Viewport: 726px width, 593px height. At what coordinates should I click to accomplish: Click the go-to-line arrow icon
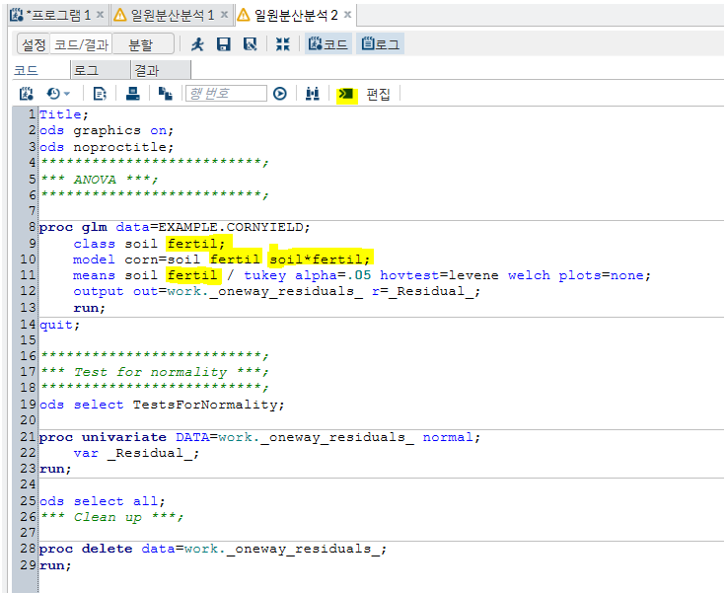pyautogui.click(x=280, y=94)
